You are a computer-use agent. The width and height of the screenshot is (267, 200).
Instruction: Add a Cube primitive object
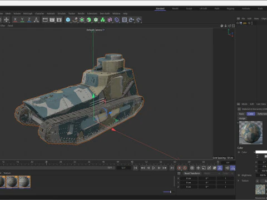point(68,19)
